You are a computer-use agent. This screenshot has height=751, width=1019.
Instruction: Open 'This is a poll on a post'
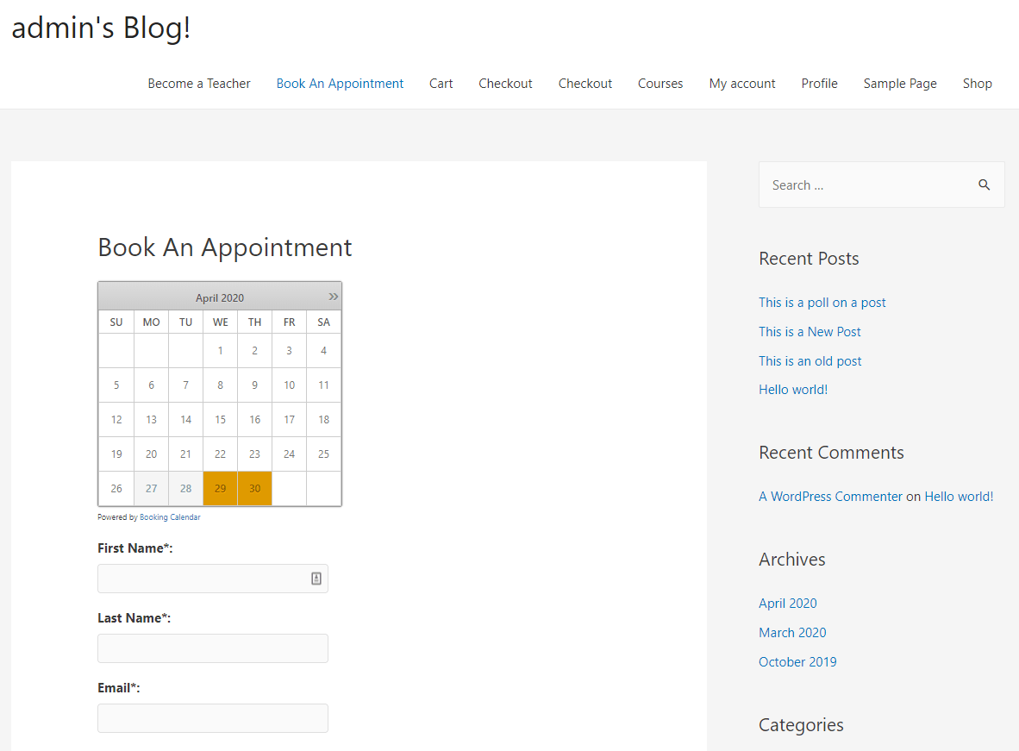click(x=822, y=303)
